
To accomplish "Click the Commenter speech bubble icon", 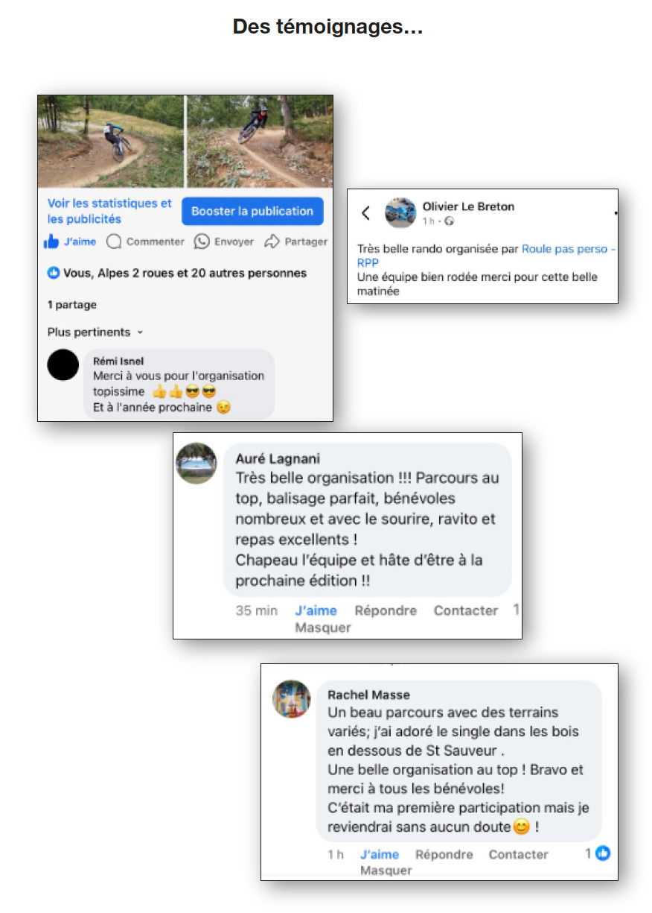I will (x=114, y=241).
